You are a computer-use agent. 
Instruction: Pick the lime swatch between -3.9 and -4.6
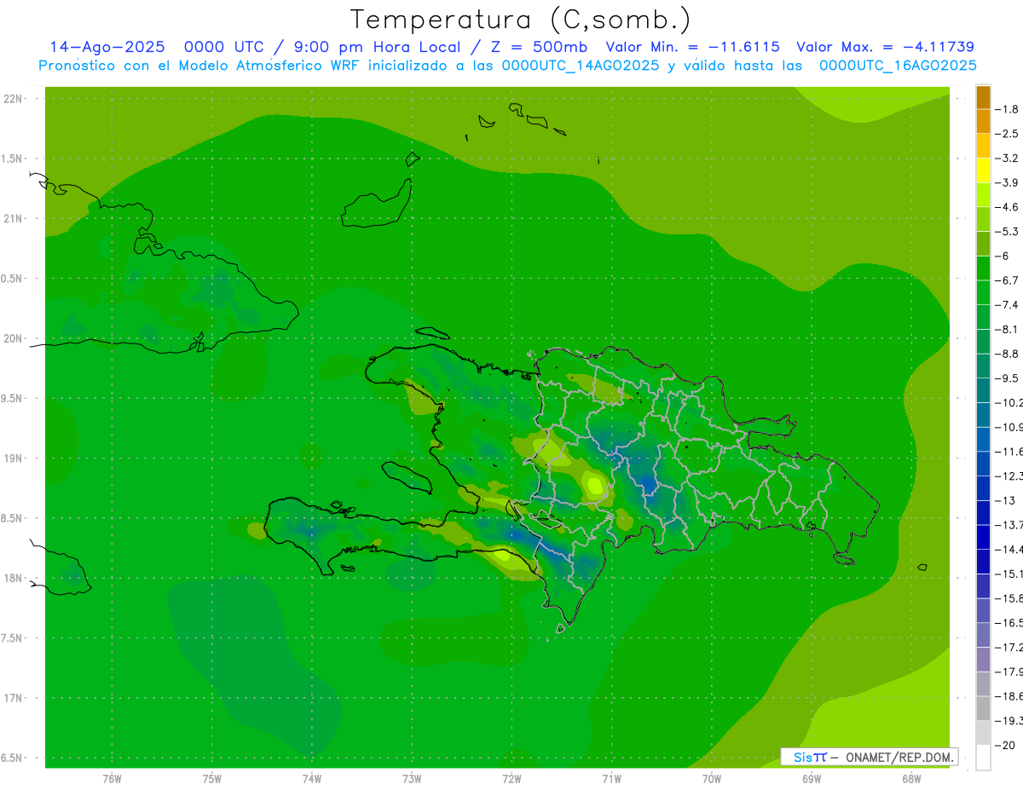[x=983, y=195]
